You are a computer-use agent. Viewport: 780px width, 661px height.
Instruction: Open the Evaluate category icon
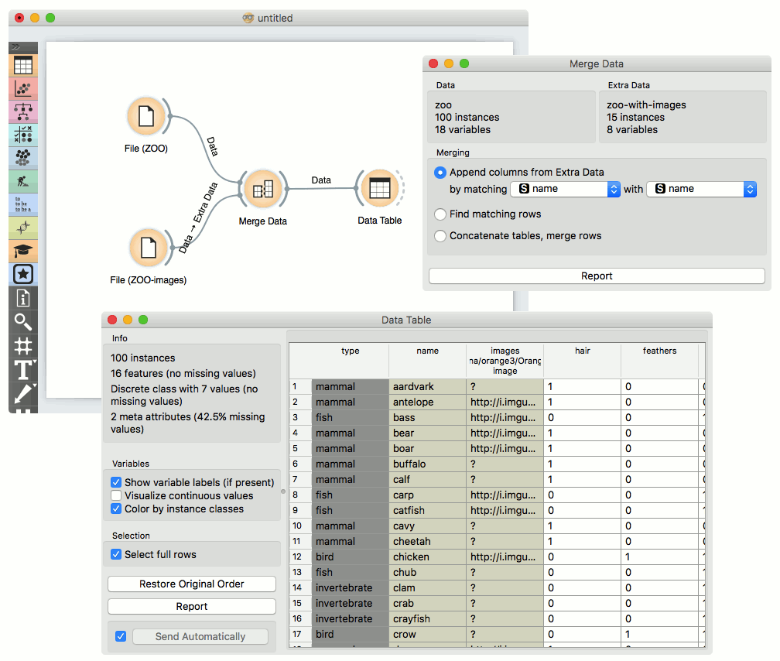pyautogui.click(x=23, y=135)
